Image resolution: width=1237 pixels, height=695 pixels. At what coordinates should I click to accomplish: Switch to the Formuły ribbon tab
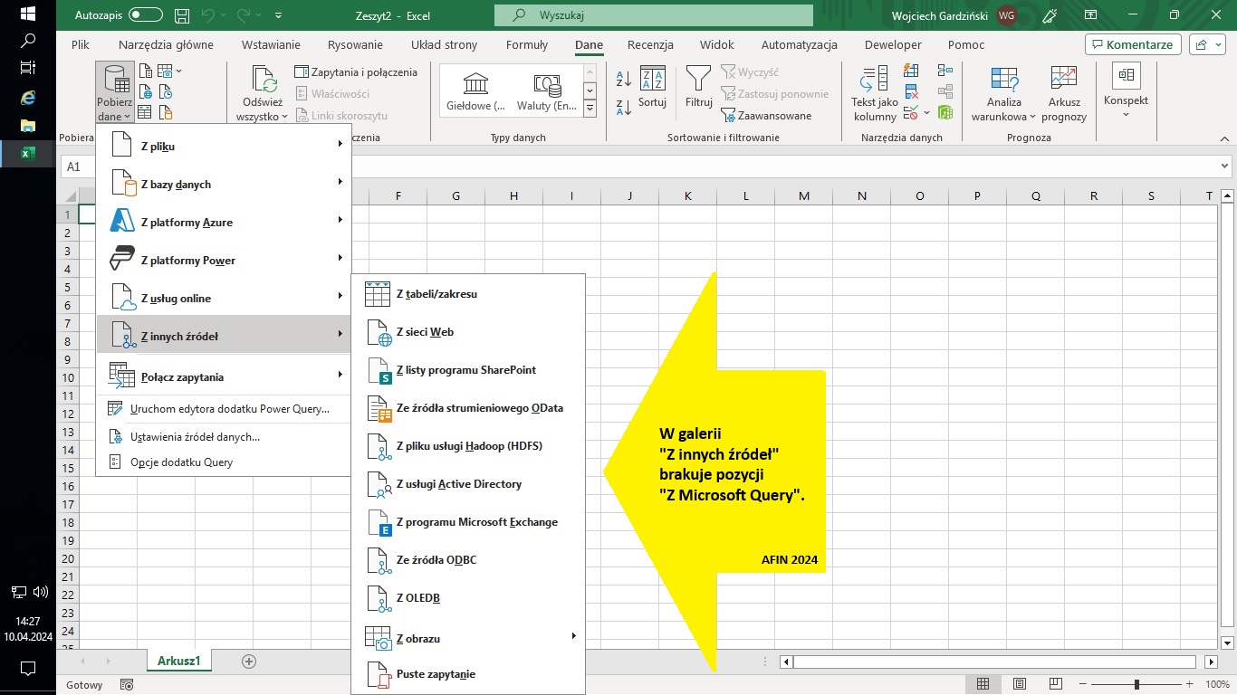pos(527,44)
